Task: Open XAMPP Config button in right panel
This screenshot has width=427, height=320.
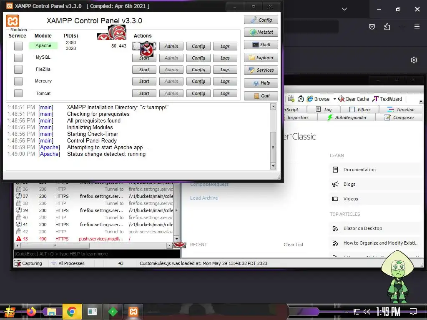Action: click(261, 20)
